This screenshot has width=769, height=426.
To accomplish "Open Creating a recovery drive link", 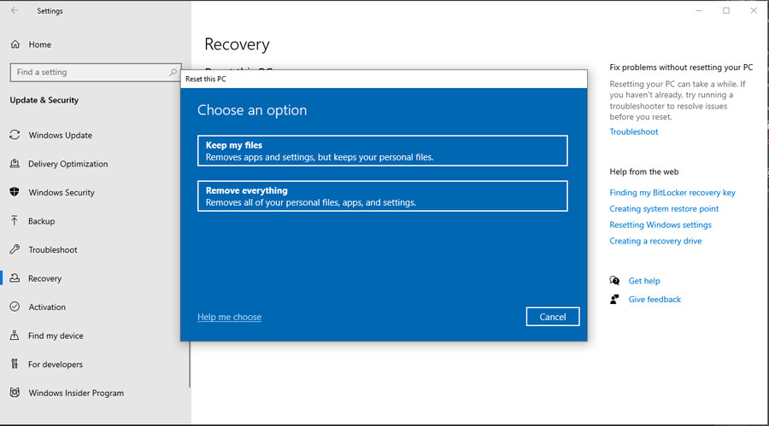I will click(655, 241).
